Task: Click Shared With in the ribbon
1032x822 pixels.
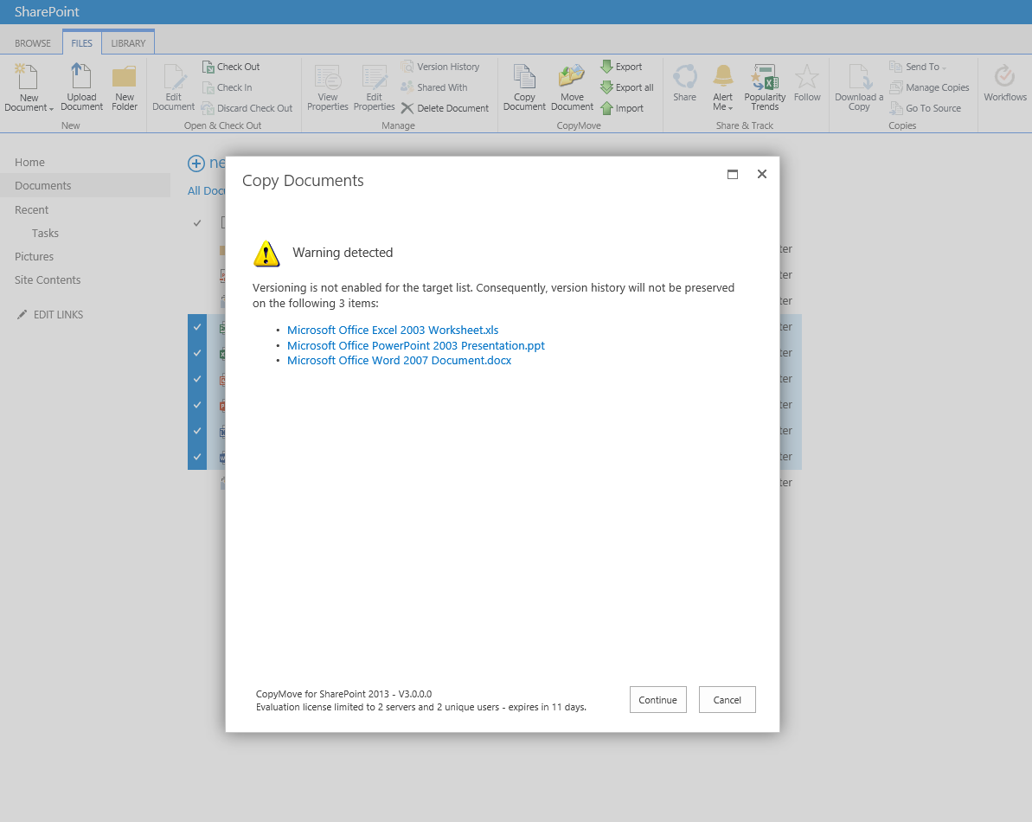Action: [434, 87]
